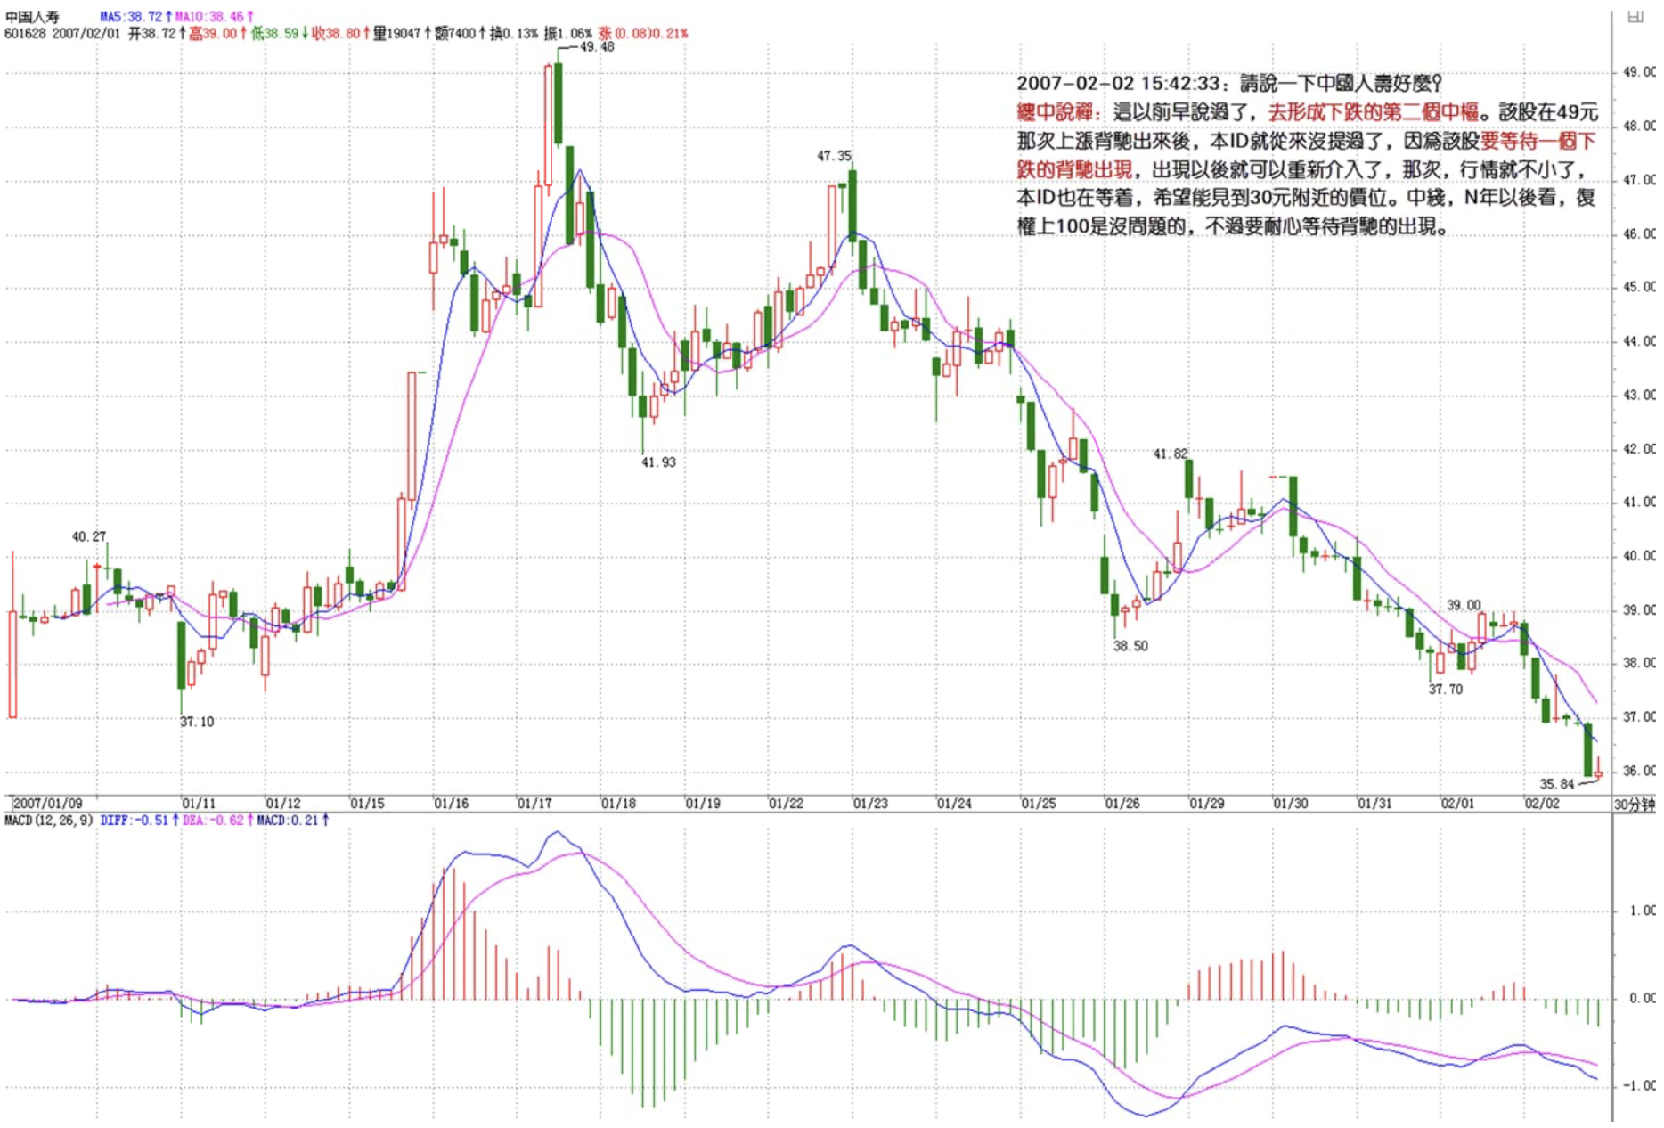Select the MA5:38.72 moving average label
This screenshot has height=1128, width=1664.
131,17
